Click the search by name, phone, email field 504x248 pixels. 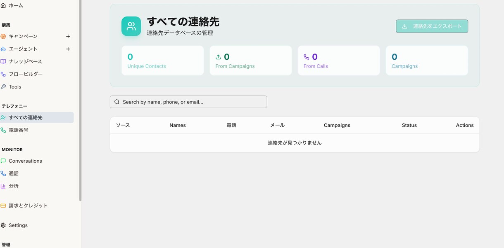pyautogui.click(x=188, y=102)
